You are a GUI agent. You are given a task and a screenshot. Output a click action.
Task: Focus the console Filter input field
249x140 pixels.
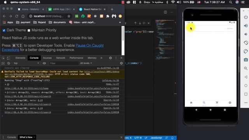pyautogui.click(x=64, y=63)
